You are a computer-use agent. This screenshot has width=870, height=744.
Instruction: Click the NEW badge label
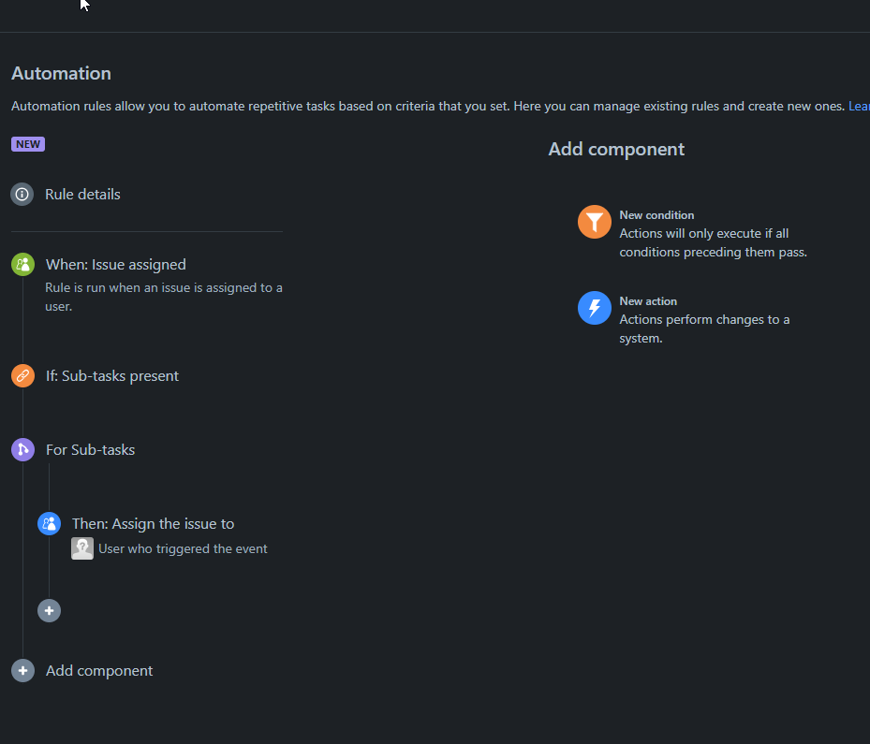coord(27,143)
